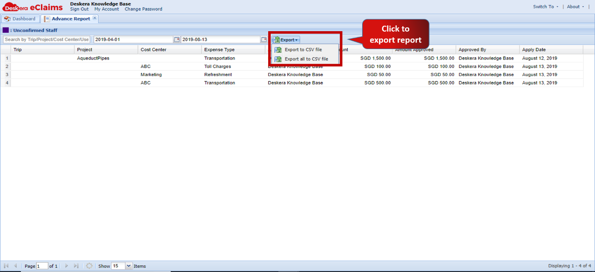Click the Refreshment expense cell

(218, 75)
